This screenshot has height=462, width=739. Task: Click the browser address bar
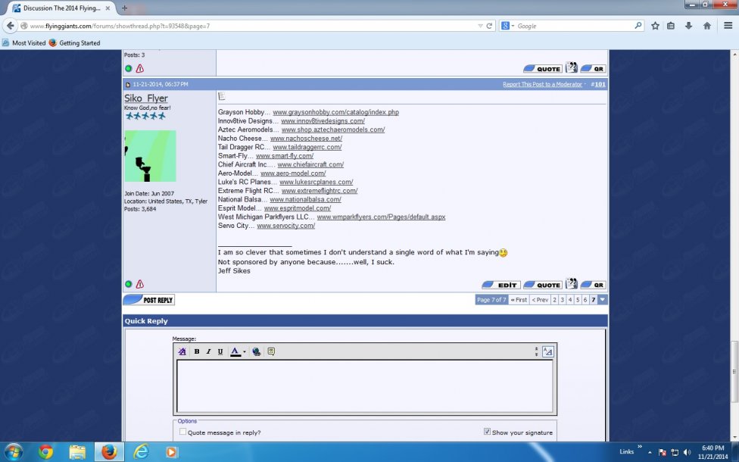[252, 26]
